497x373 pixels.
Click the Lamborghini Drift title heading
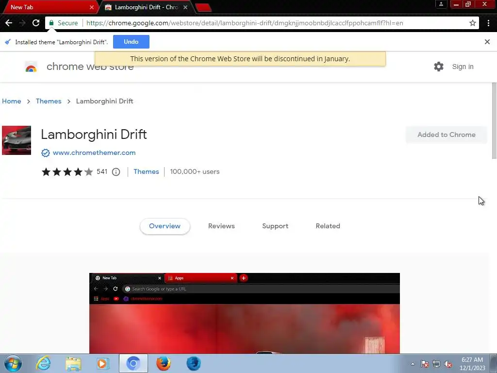point(94,135)
